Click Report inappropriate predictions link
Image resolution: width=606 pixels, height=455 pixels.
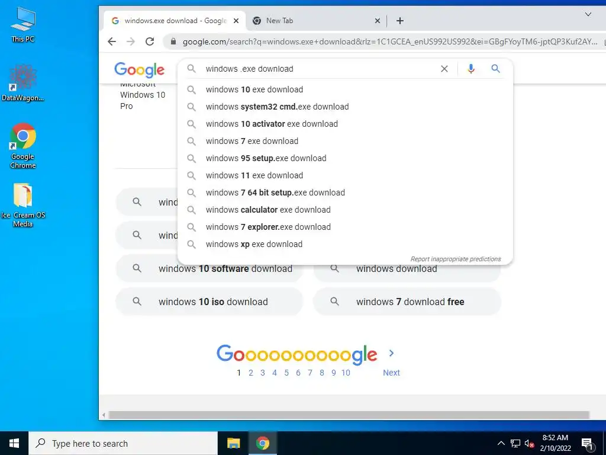[x=456, y=259]
